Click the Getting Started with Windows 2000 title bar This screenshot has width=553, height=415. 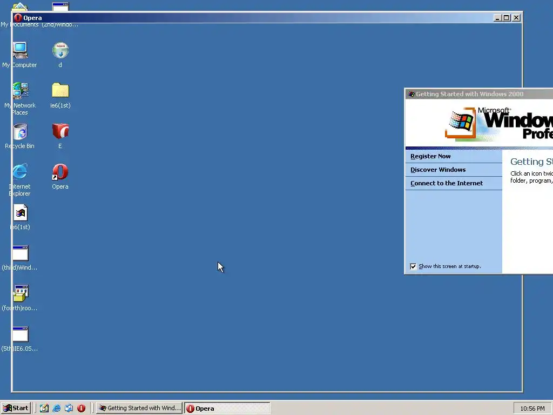pyautogui.click(x=479, y=94)
